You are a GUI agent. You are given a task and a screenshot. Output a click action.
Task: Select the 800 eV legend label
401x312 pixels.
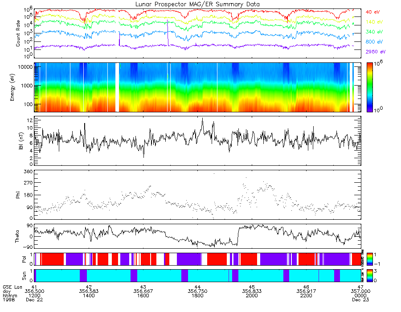(x=374, y=42)
